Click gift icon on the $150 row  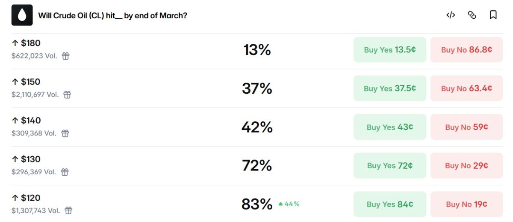tap(67, 95)
